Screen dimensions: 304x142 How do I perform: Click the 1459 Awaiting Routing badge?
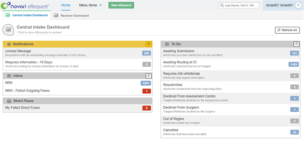pos(294,64)
